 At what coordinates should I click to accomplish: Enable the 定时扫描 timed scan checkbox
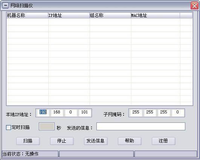8,127
